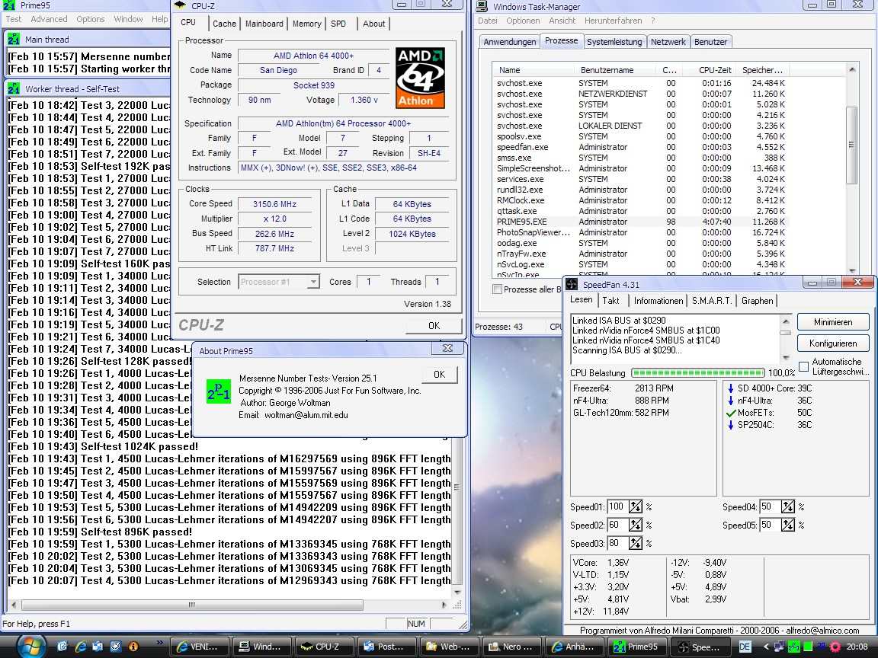This screenshot has height=658, width=878.
Task: Open the Cache tab in CPU-Z
Action: [225, 24]
